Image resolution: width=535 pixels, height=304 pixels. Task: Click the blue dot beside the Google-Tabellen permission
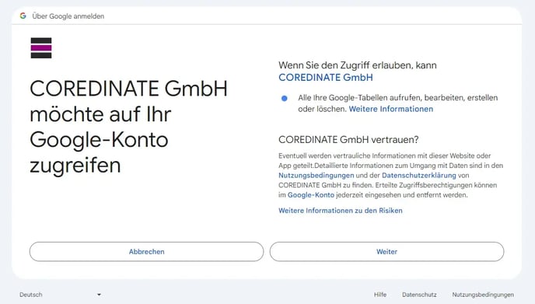pyautogui.click(x=285, y=98)
